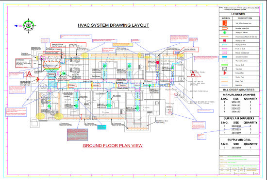Click the blue north arrow beside the compass
The height and width of the screenshot is (180, 267).
16,26
